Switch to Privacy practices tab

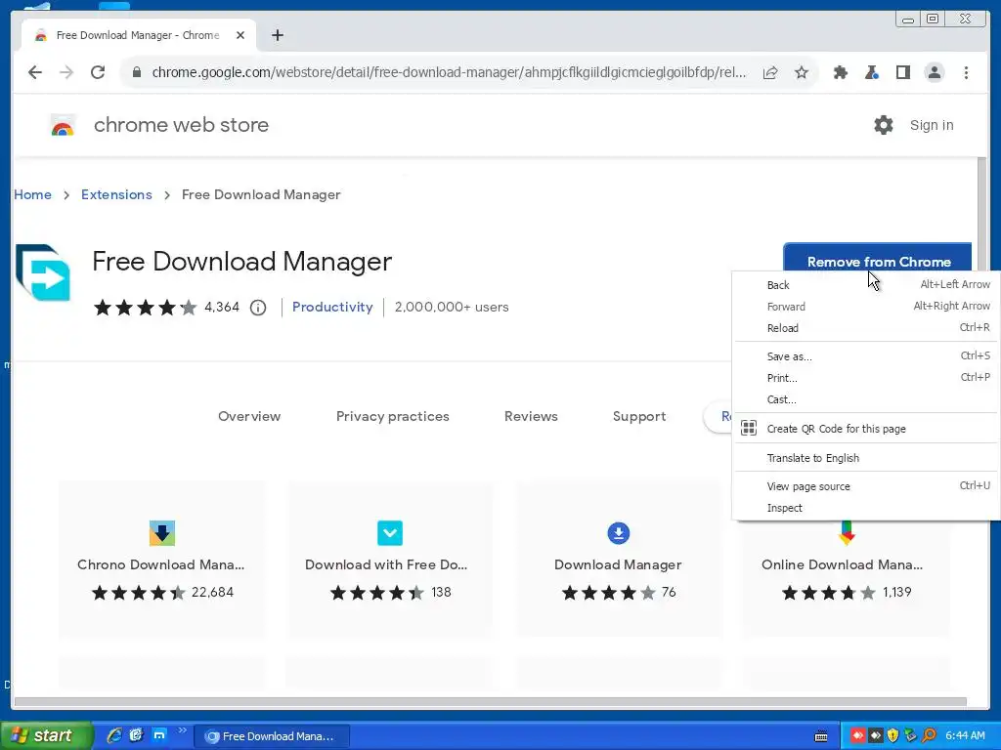[393, 416]
